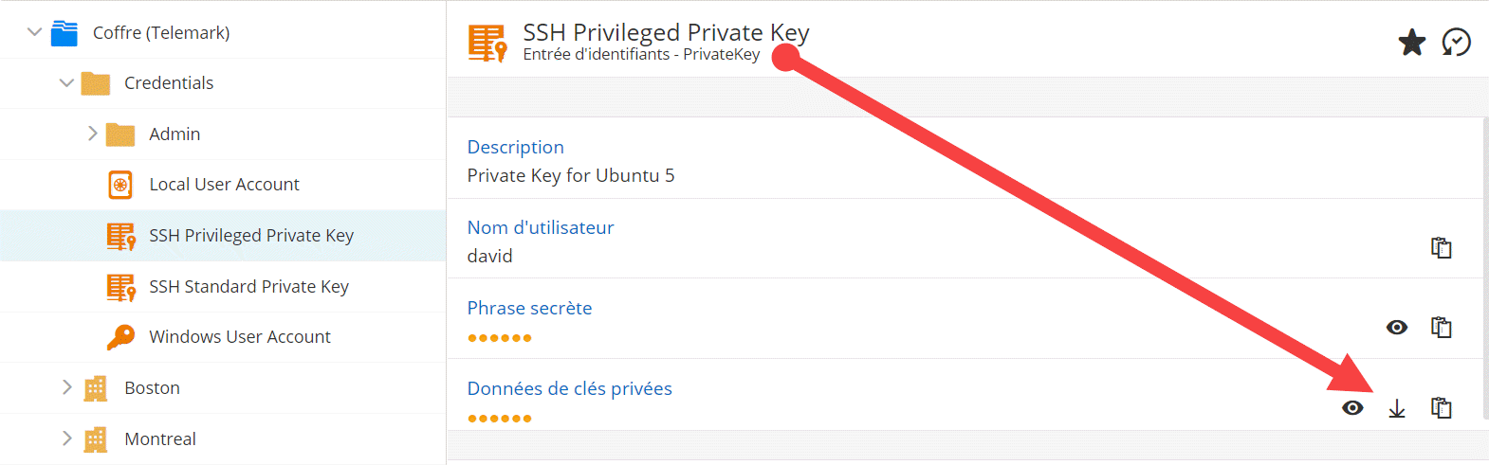
Task: Expand the Boston folder
Action: point(66,387)
